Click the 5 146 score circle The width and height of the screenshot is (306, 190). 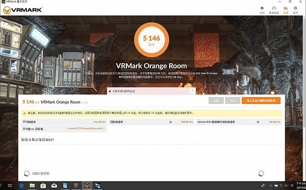tap(151, 40)
